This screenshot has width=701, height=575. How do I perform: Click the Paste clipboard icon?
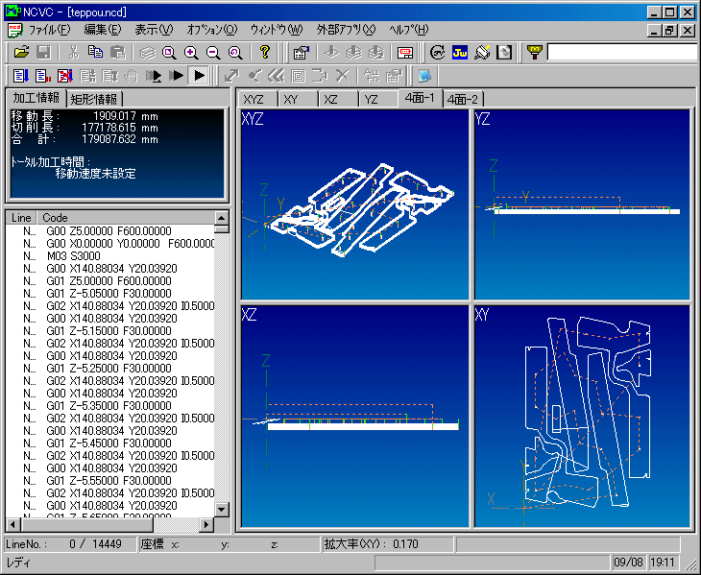pyautogui.click(x=117, y=53)
